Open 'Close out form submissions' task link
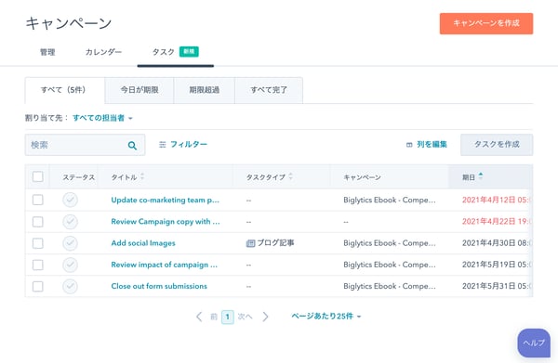This screenshot has width=558, height=363. [159, 286]
